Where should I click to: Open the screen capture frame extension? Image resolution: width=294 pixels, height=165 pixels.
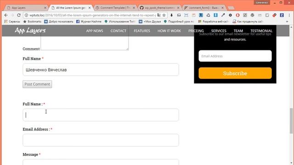point(186,15)
